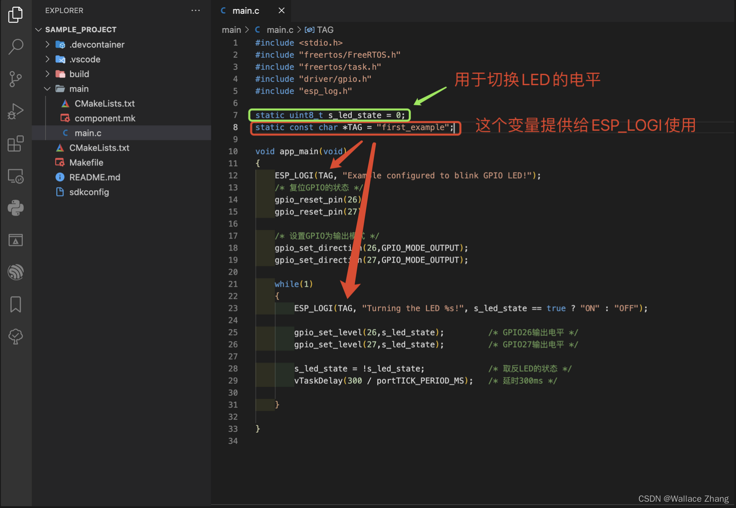Open the Remote Explorer view
The width and height of the screenshot is (736, 508).
16,176
